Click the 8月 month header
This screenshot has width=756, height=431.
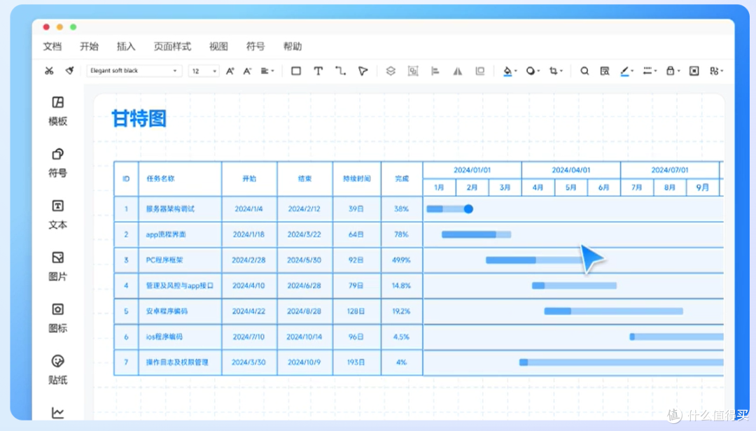coord(670,187)
